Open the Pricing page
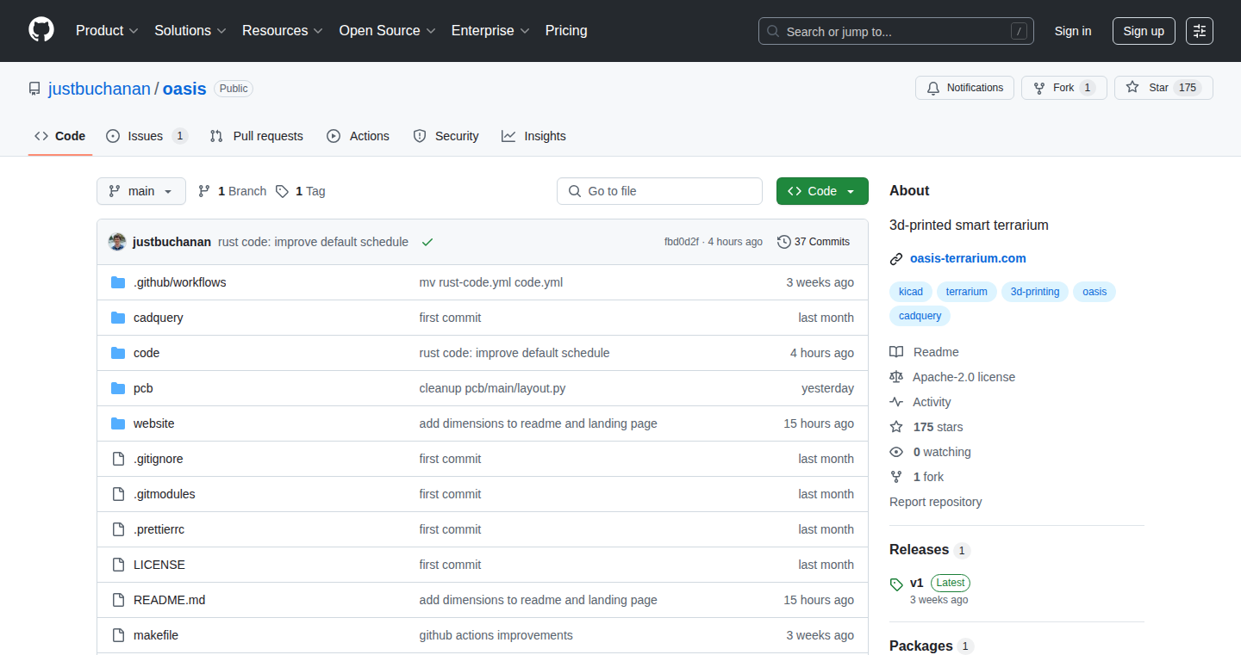The height and width of the screenshot is (655, 1241). (x=566, y=30)
